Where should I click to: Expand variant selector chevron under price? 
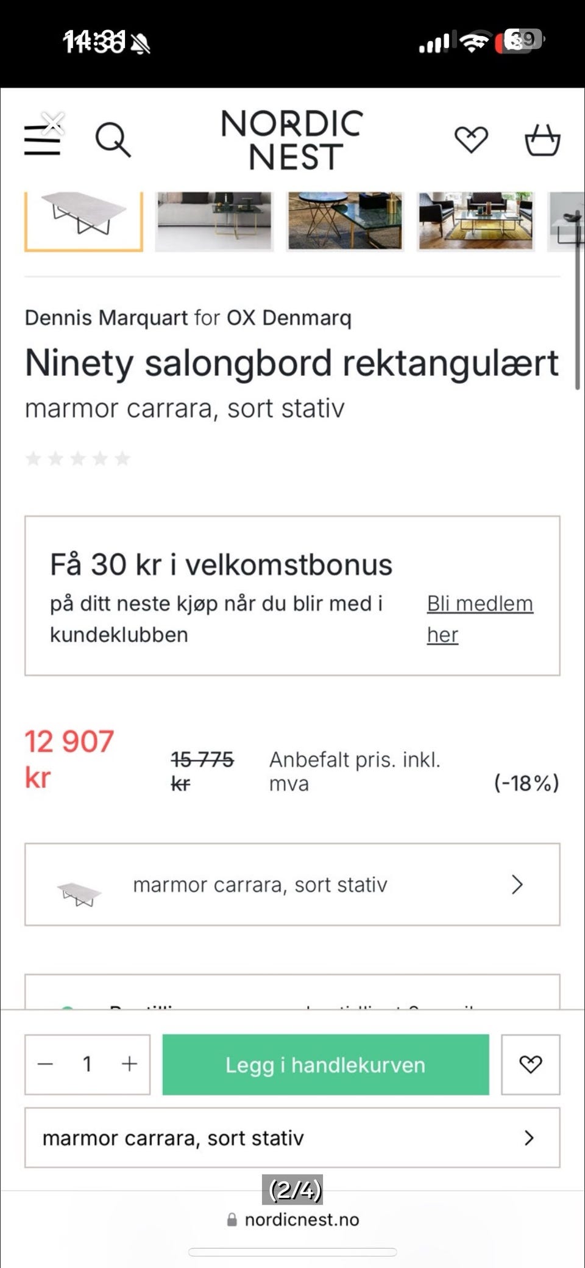pyautogui.click(x=517, y=884)
